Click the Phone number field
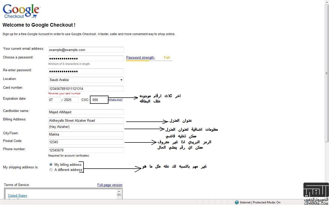The image size is (329, 205). [86, 150]
